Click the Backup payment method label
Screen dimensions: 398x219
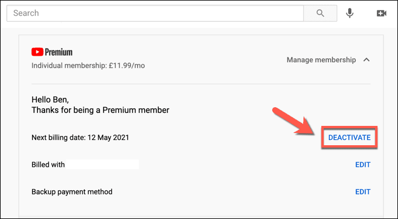72,191
